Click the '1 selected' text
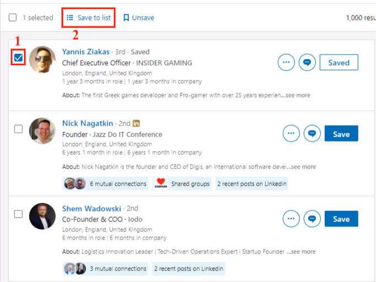This screenshot has width=376, height=282. tap(38, 18)
